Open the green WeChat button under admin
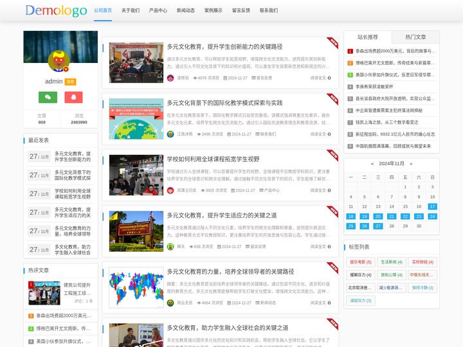The image size is (463, 347). 48,97
